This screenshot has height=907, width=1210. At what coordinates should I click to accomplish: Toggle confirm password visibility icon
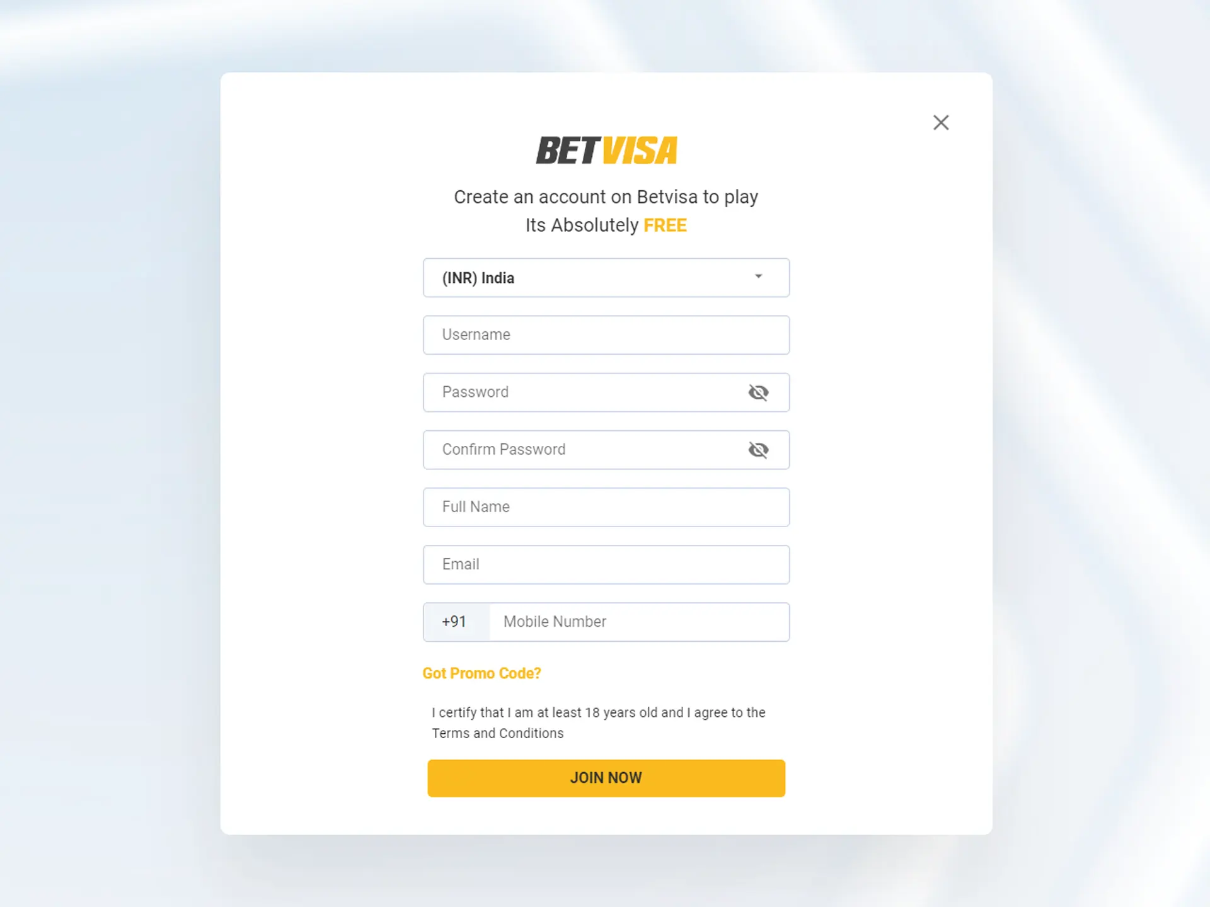tap(758, 448)
